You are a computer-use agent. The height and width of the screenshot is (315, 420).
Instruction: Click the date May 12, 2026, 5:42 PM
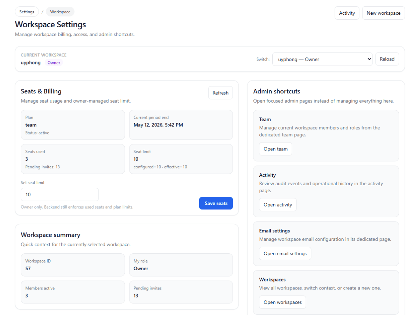tap(158, 125)
